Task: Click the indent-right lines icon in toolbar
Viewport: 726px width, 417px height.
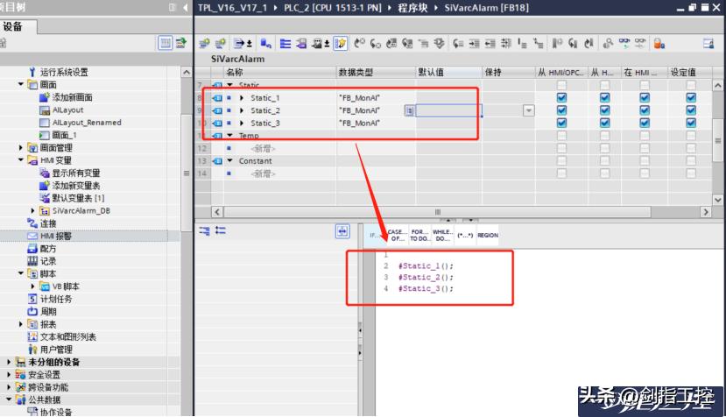Action: coord(474,44)
